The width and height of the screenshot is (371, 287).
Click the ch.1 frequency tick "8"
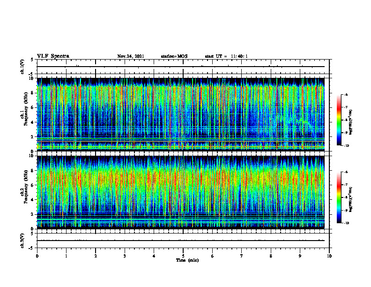(33, 93)
